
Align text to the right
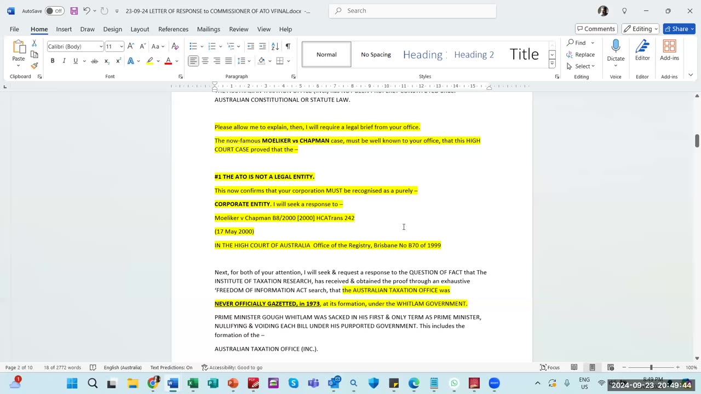pos(217,61)
